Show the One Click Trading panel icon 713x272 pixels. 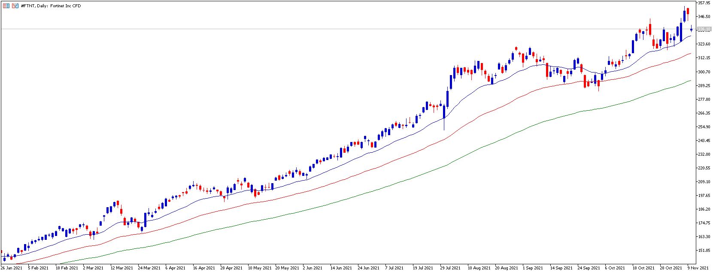pos(15,6)
